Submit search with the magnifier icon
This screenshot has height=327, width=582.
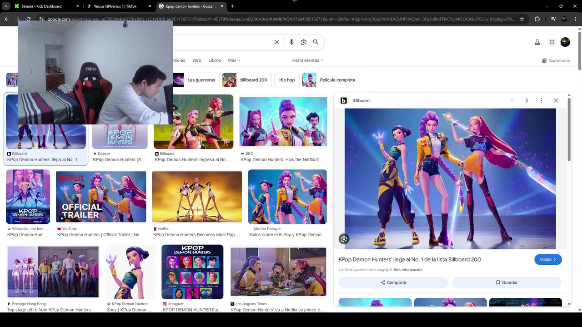pos(316,42)
